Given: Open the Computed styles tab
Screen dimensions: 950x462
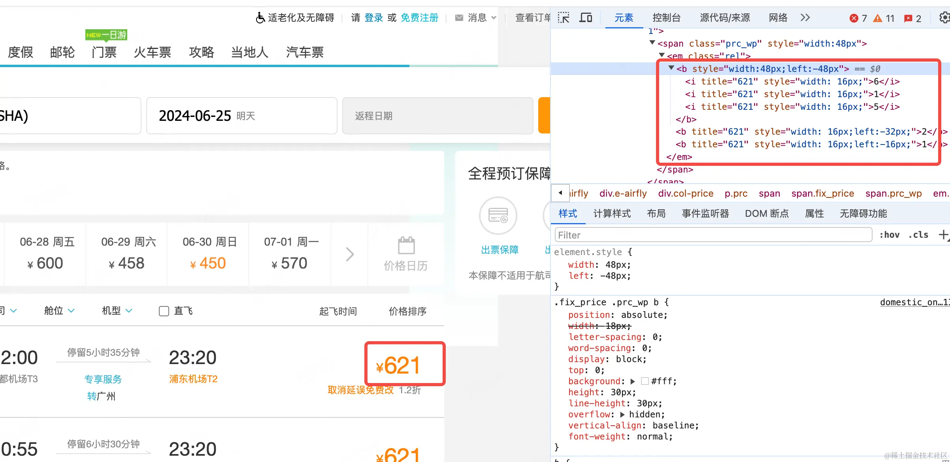Looking at the screenshot, I should 612,214.
